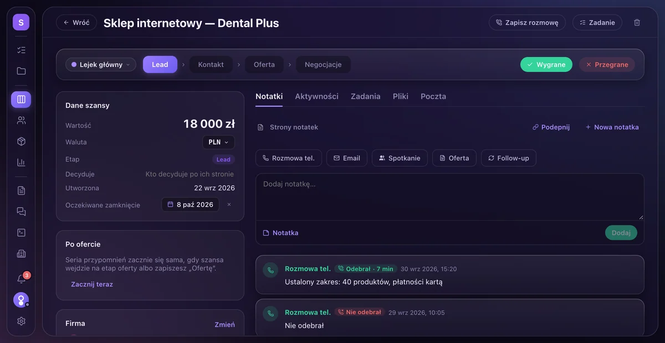Open the PLN currency dropdown

pyautogui.click(x=218, y=142)
